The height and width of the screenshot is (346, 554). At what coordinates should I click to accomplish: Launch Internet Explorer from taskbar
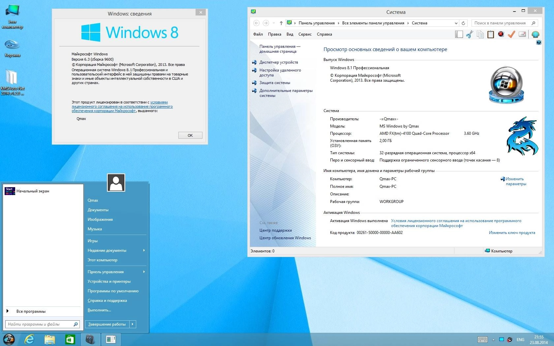[x=29, y=339]
